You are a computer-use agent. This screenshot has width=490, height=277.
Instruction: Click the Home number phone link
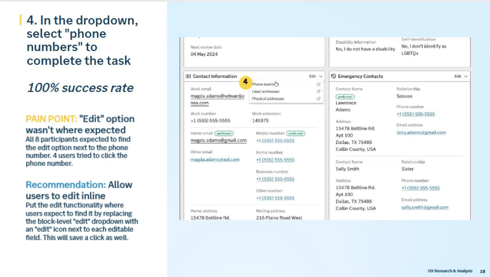click(x=275, y=160)
